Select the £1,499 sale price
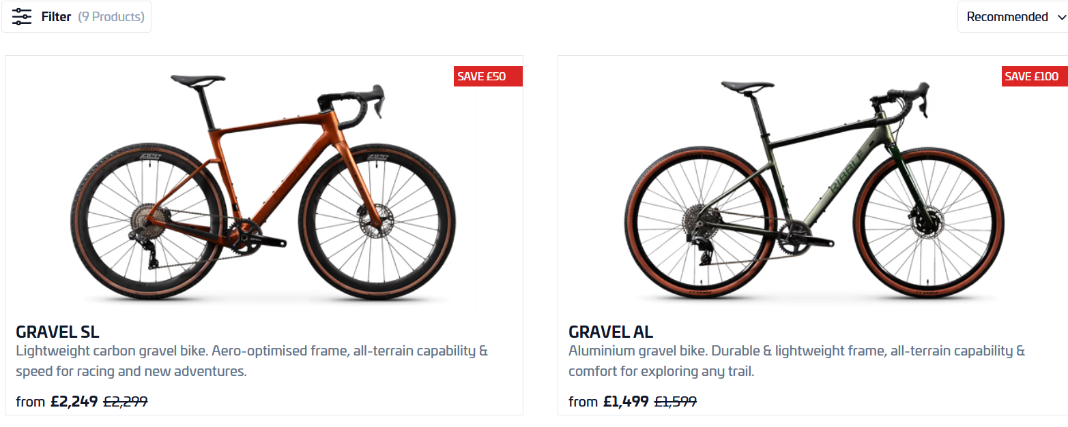 (626, 402)
